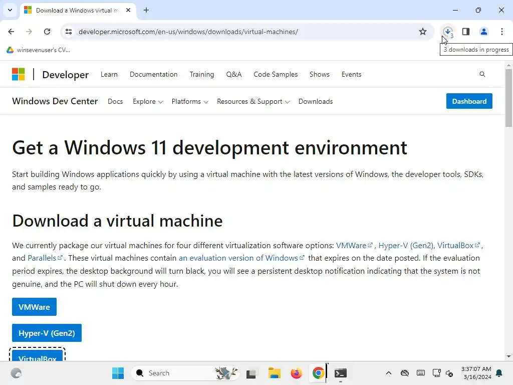Open a new browser tab
The image size is (513, 385).
pos(146,10)
